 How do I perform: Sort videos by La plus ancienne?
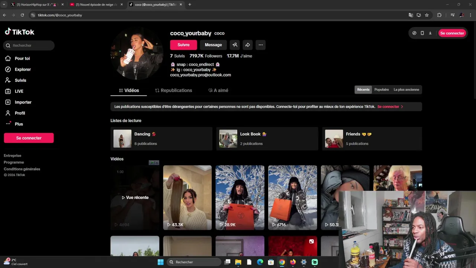[406, 89]
